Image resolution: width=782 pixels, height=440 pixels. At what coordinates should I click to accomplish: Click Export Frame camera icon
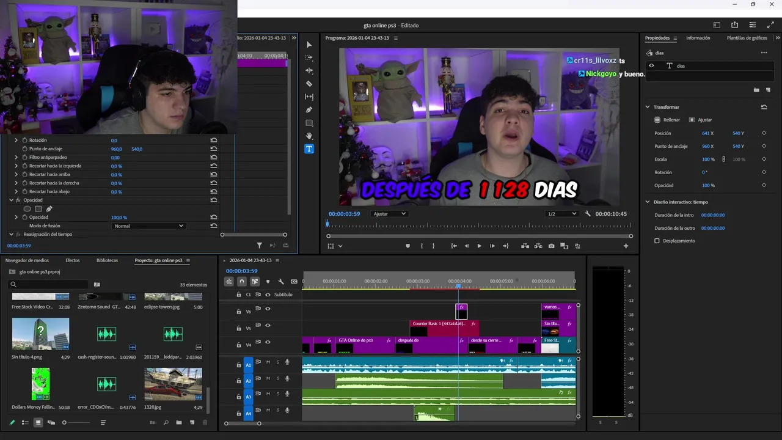tap(552, 246)
